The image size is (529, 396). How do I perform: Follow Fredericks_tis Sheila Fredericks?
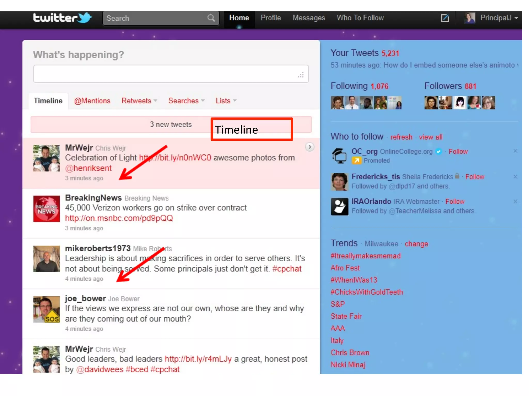[475, 177]
